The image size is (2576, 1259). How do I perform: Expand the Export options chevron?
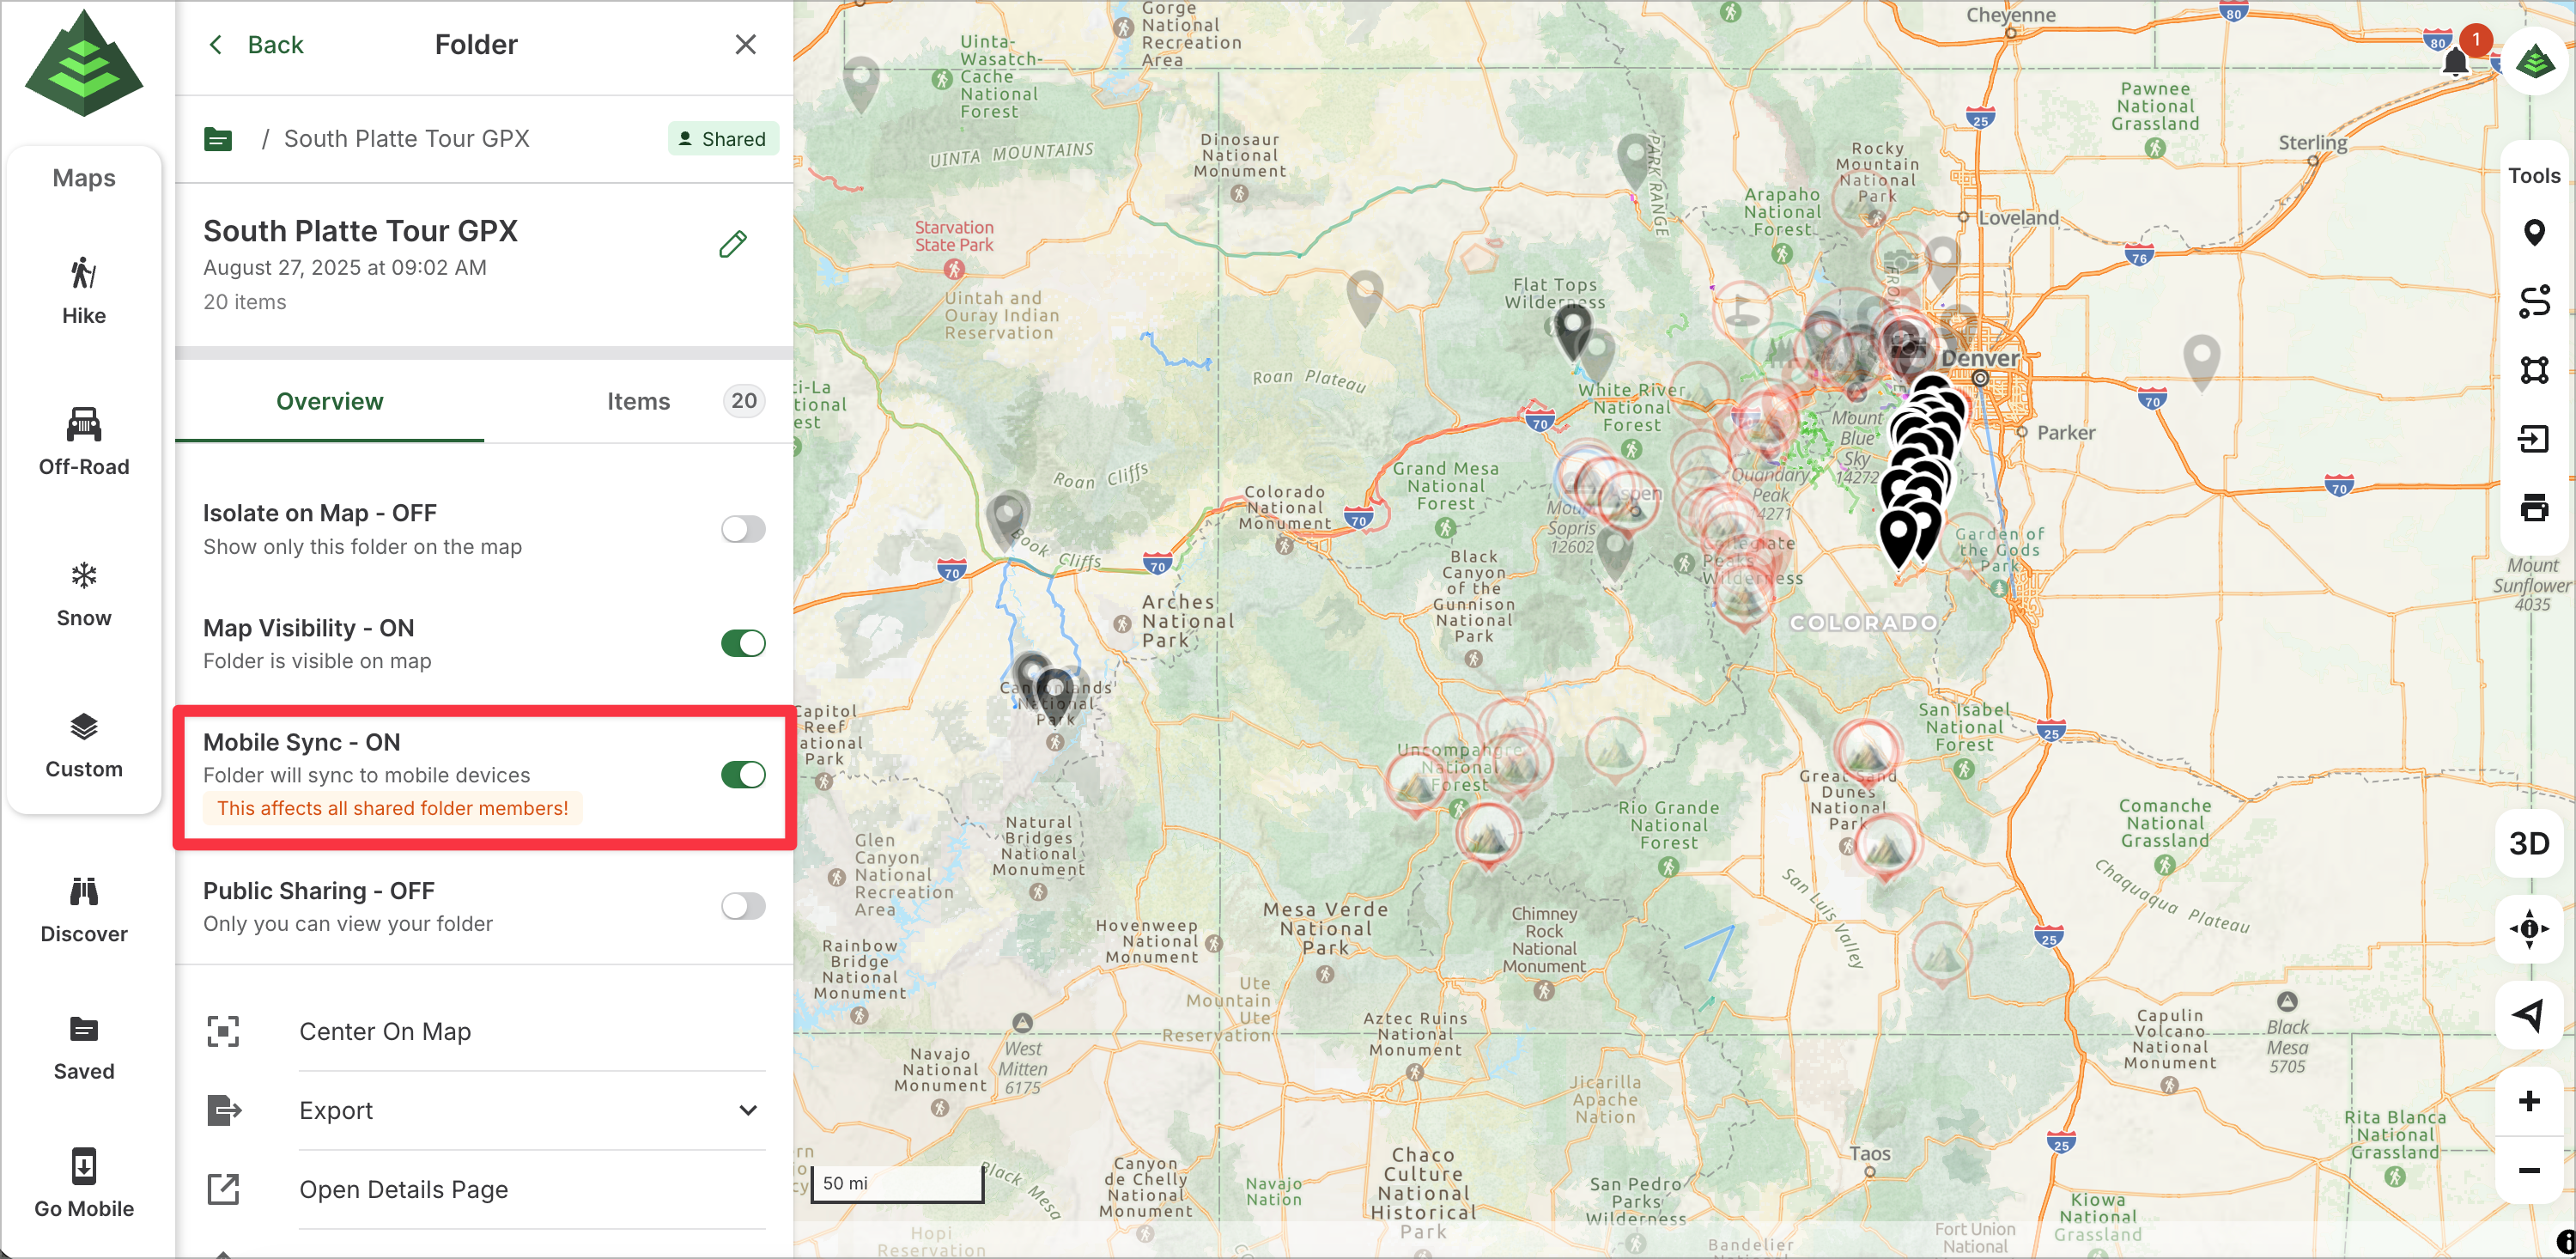[747, 1110]
